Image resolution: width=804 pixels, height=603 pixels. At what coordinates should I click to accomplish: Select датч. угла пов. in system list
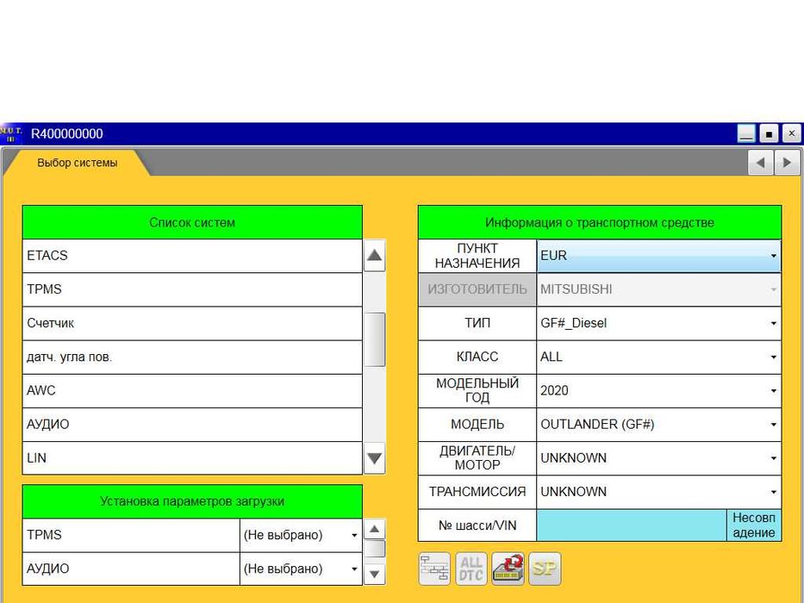click(x=192, y=357)
